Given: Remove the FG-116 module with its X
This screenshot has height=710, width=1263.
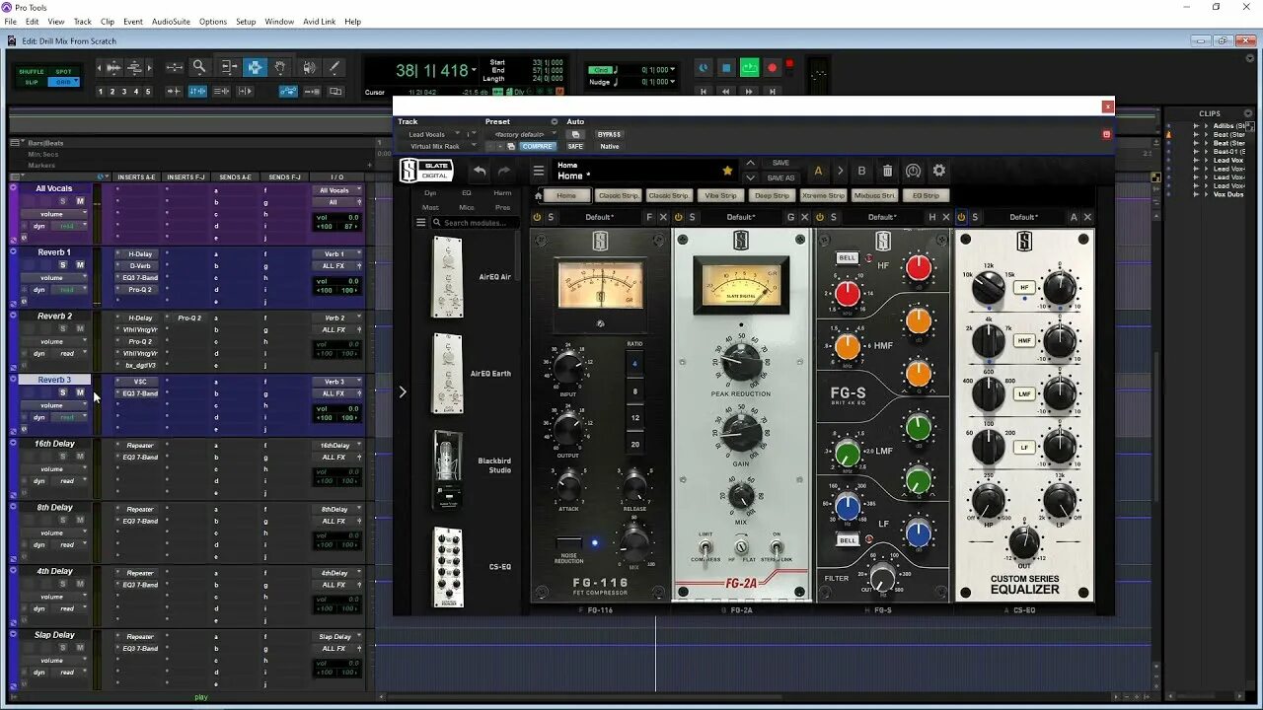Looking at the screenshot, I should coord(663,217).
